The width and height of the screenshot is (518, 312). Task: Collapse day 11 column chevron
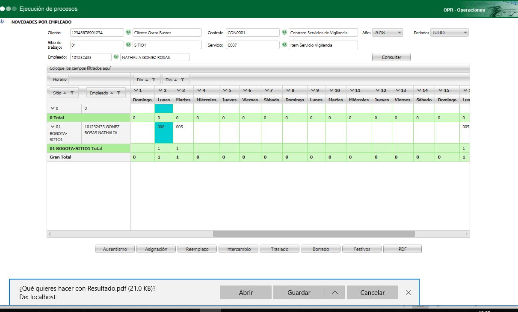pyautogui.click(x=352, y=90)
